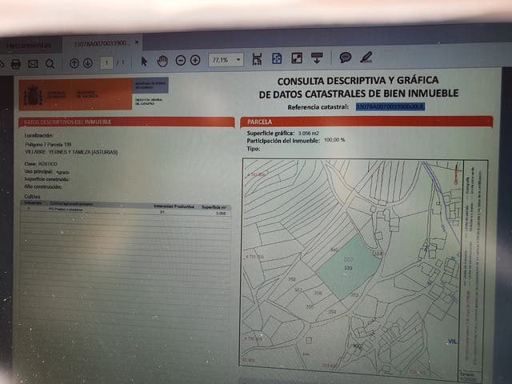
Task: Select the arrow selection tool
Action: (x=144, y=61)
